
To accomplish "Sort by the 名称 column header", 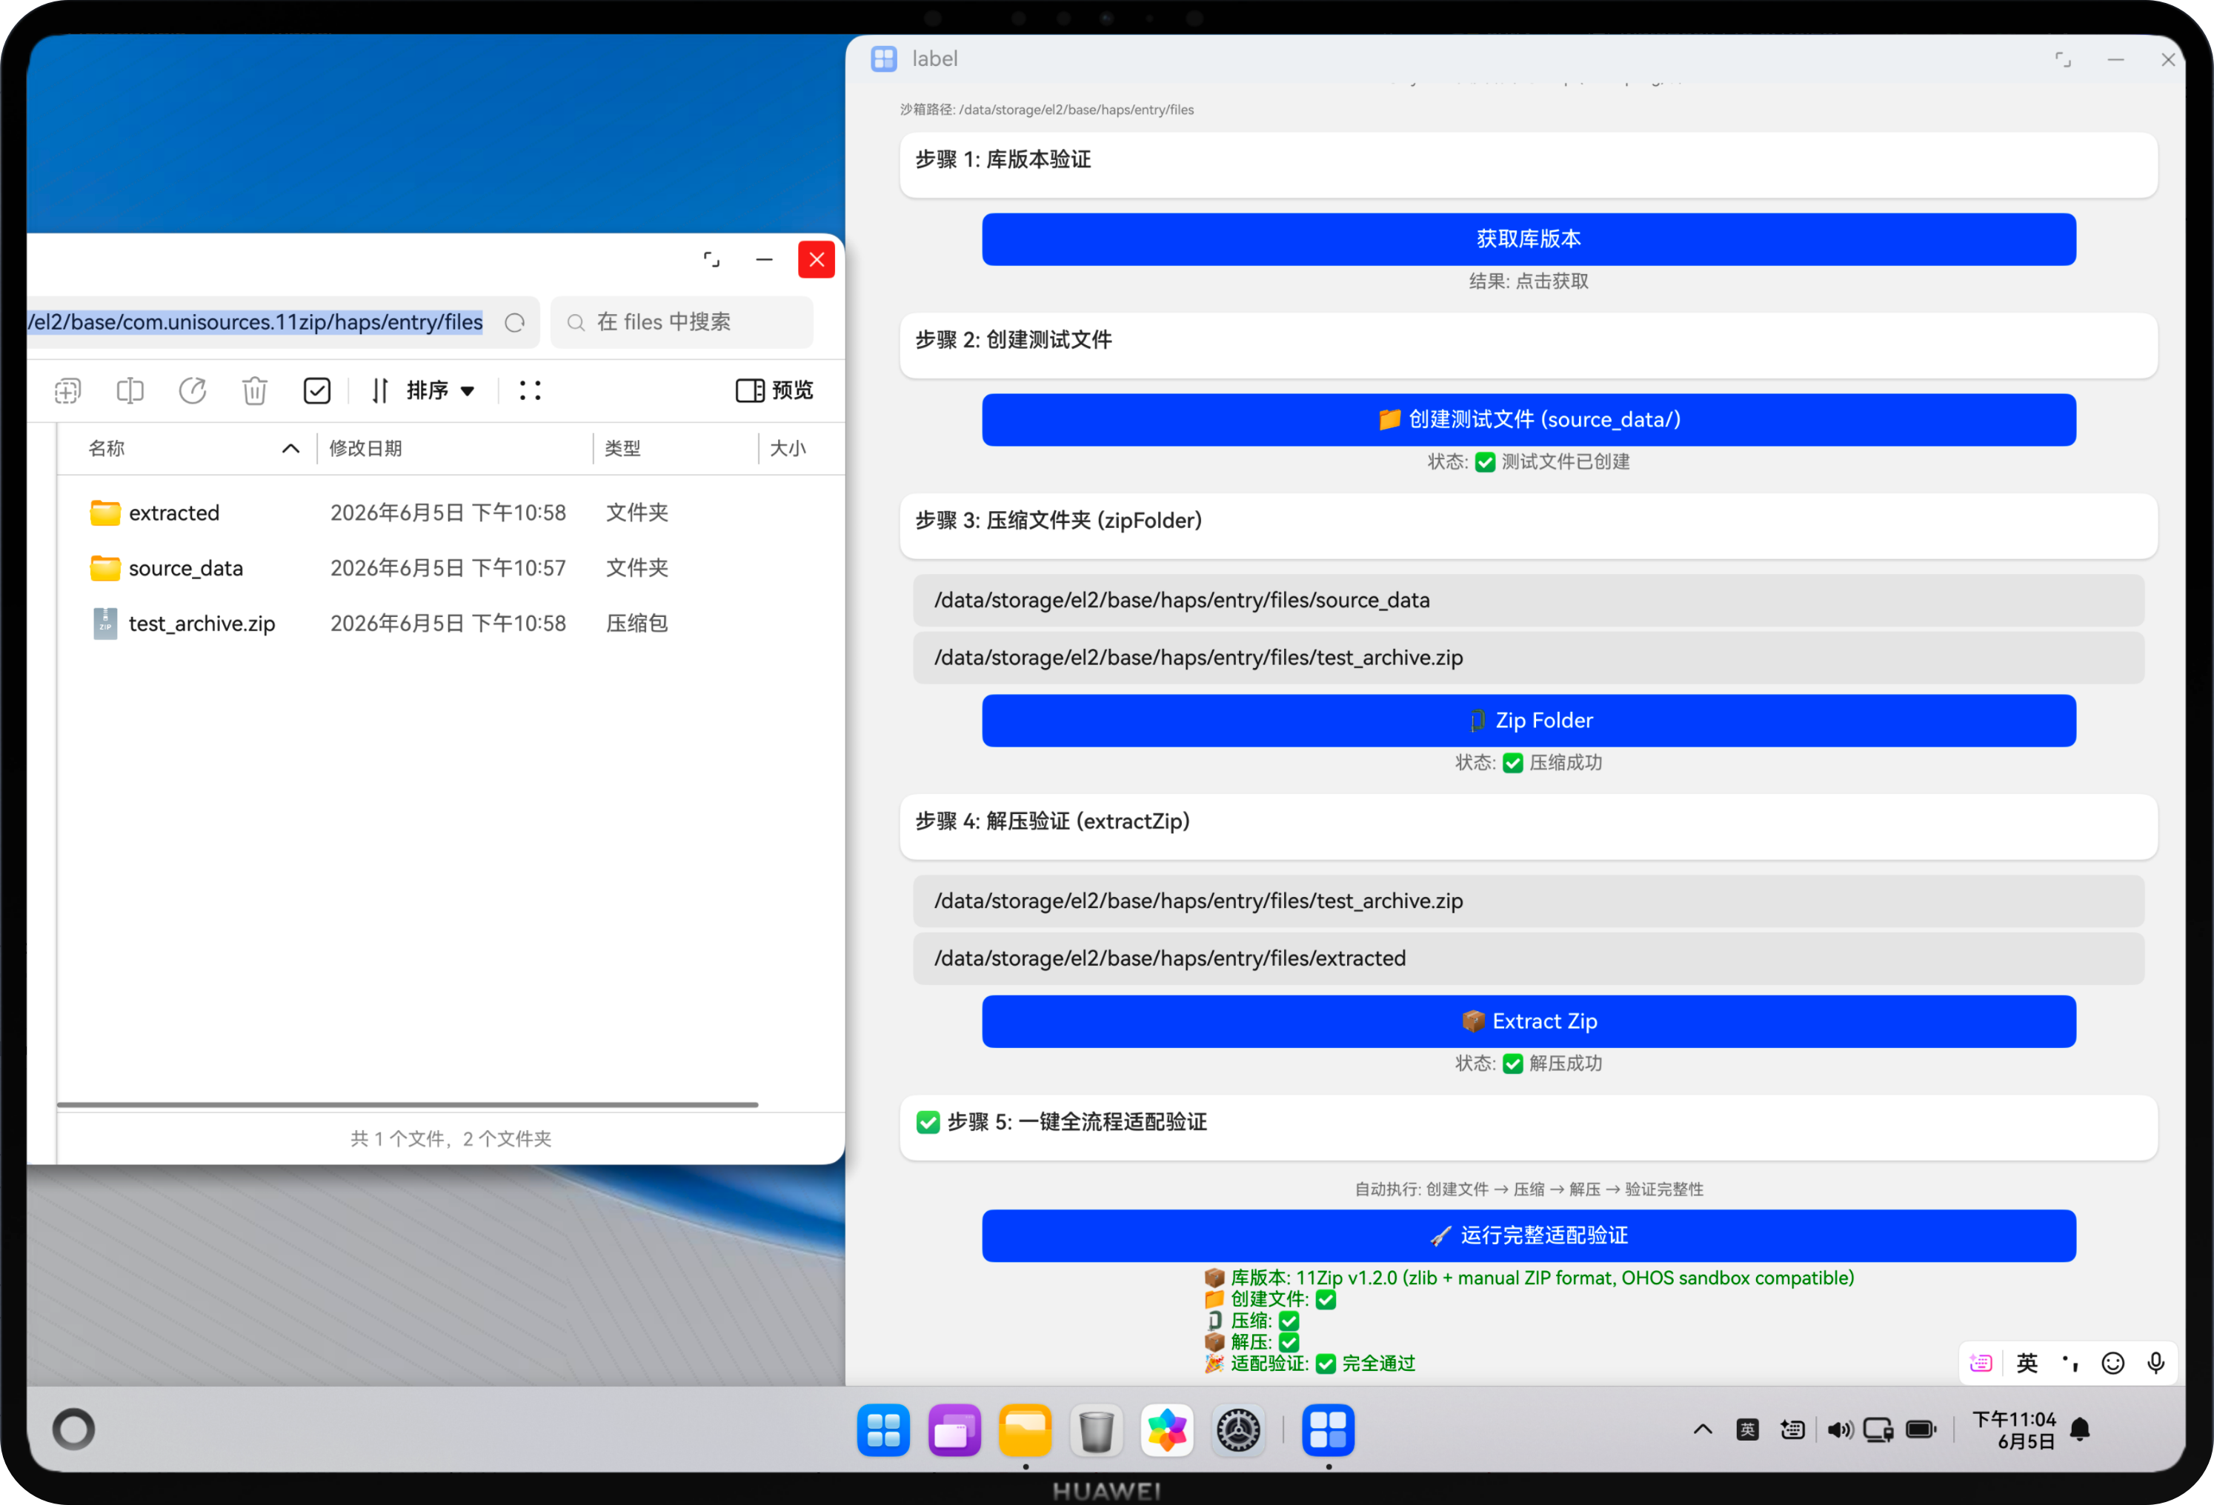I will (x=107, y=447).
